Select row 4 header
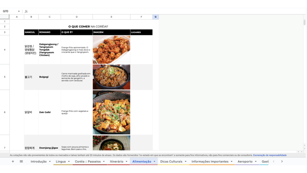Viewport: 307px width, 173px height. point(5,50)
